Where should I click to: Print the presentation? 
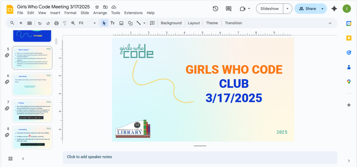pyautogui.click(x=56, y=23)
